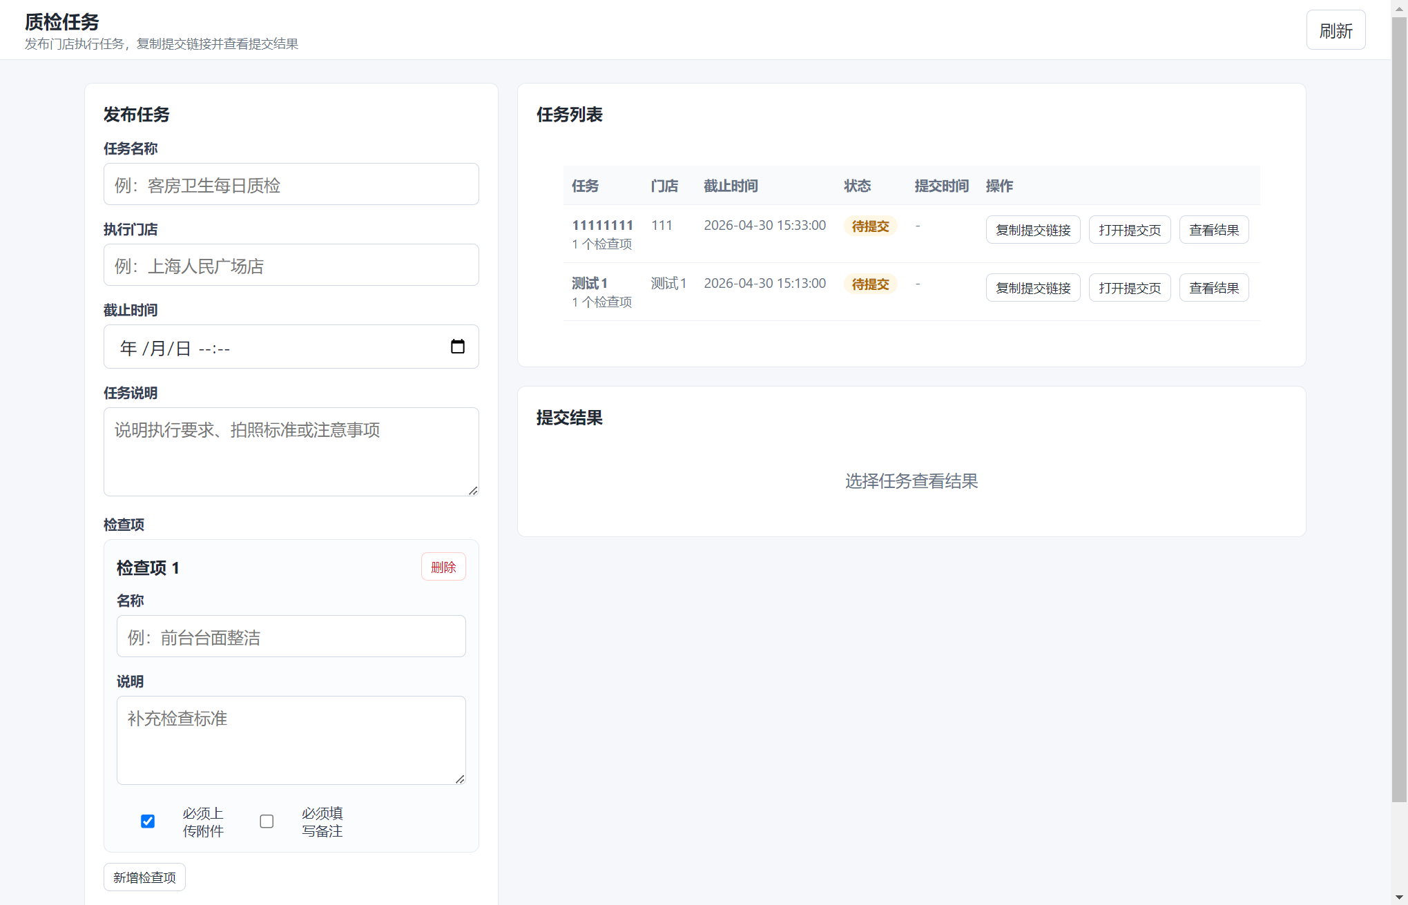This screenshot has height=905, width=1408.
Task: Copy the submit link for task 11111111
Action: tap(1033, 230)
